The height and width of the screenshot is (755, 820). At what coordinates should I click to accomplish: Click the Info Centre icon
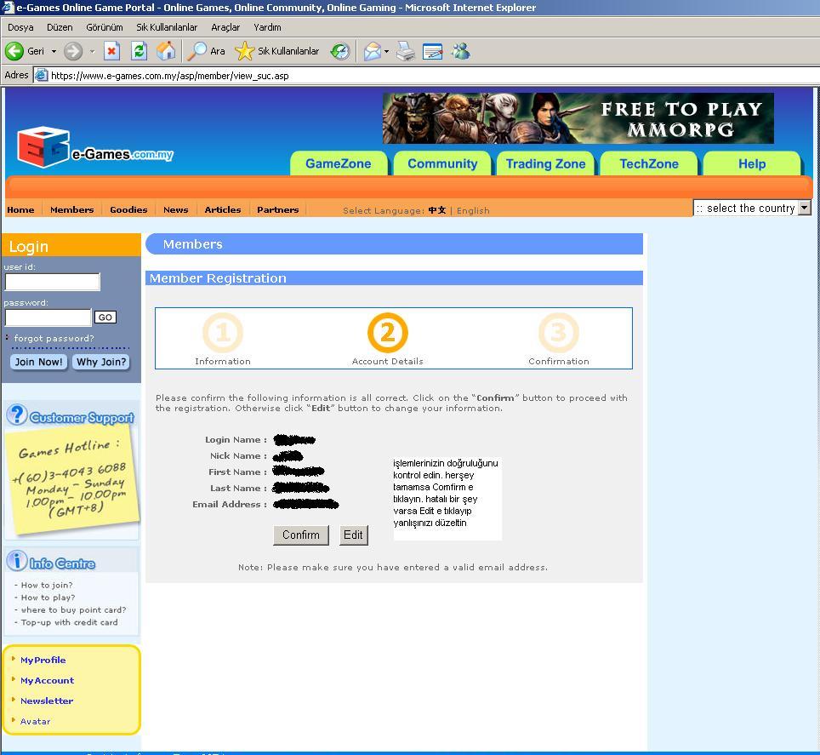(x=17, y=560)
